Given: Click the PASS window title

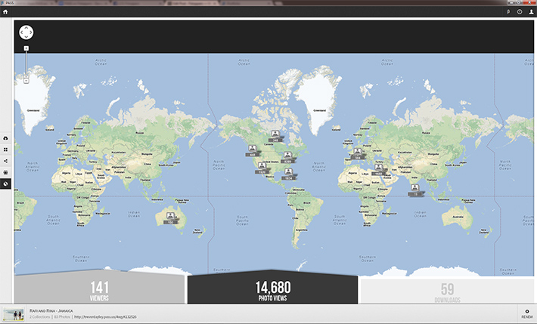Looking at the screenshot, I should (10, 3).
